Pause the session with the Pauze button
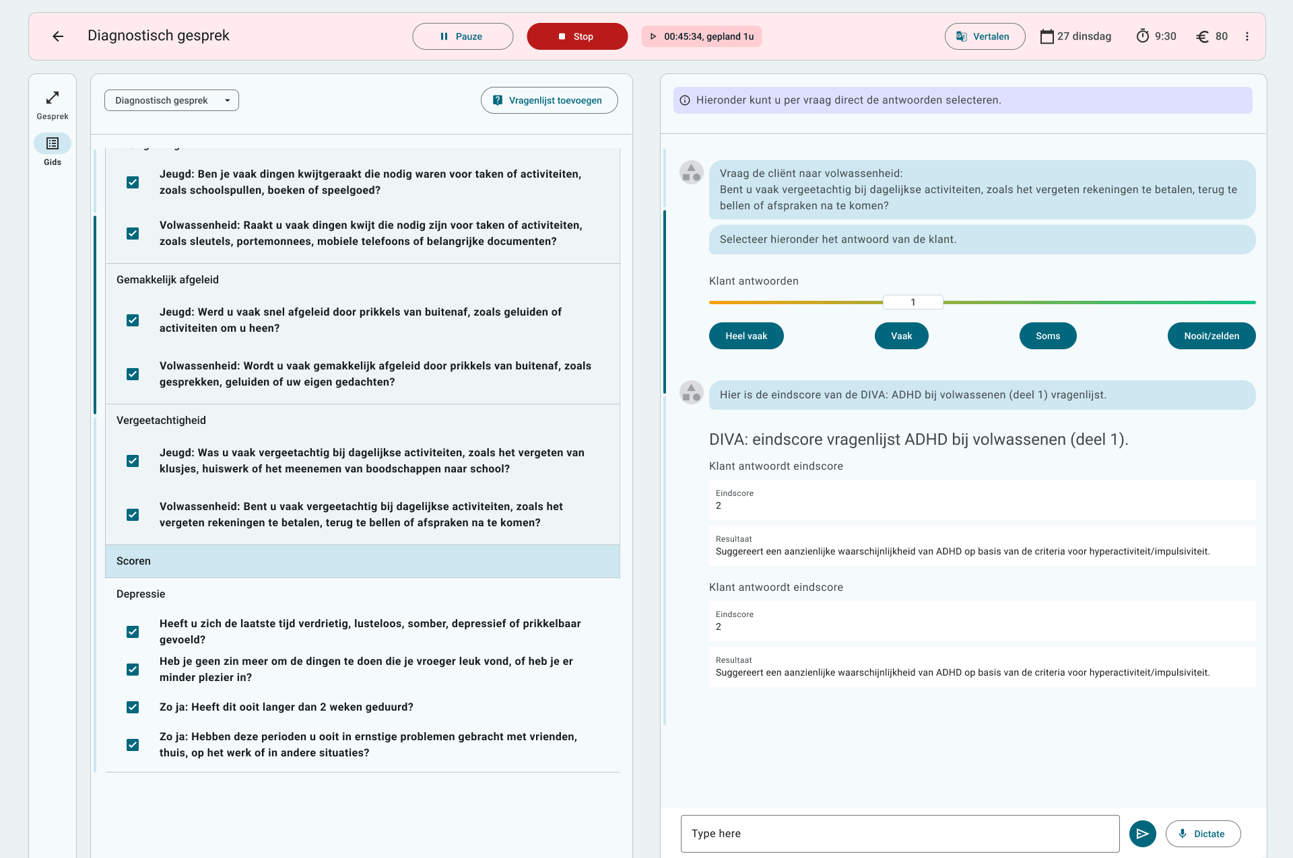This screenshot has height=858, width=1293. [x=463, y=36]
